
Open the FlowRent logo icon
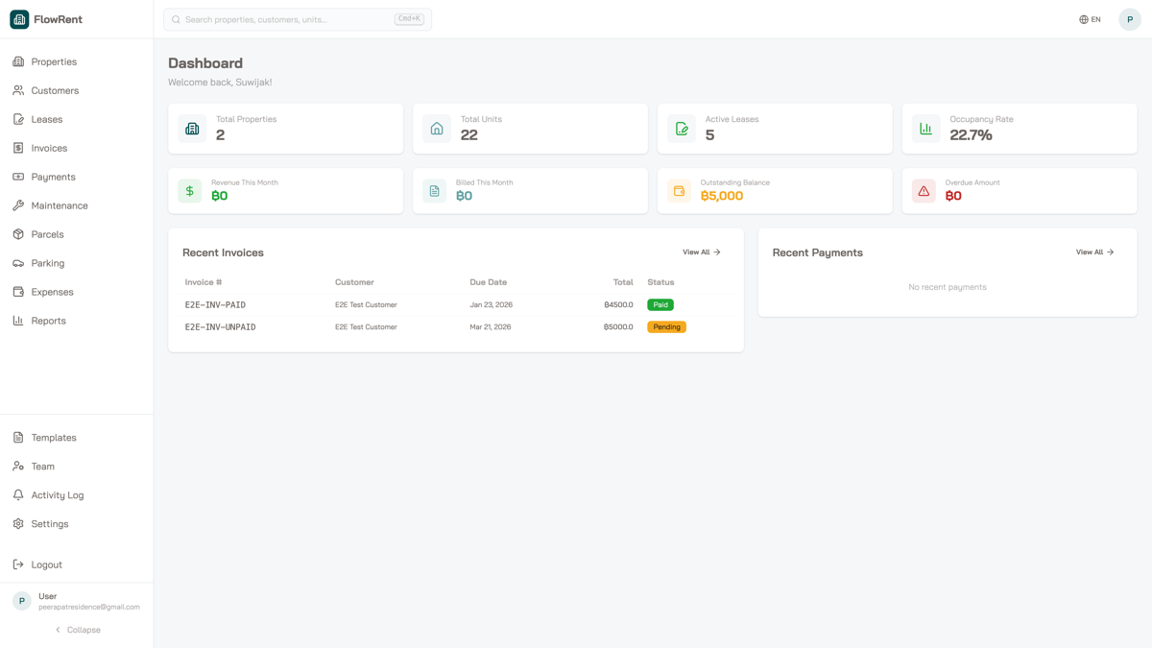[x=18, y=18]
